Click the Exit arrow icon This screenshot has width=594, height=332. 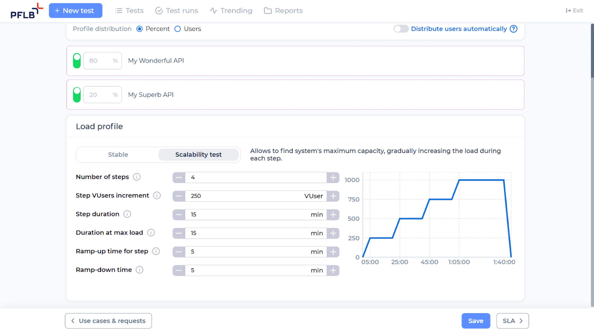(x=568, y=10)
